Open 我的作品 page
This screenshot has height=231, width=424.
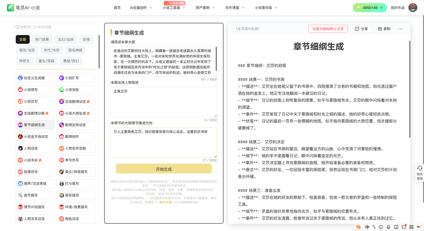point(397,8)
